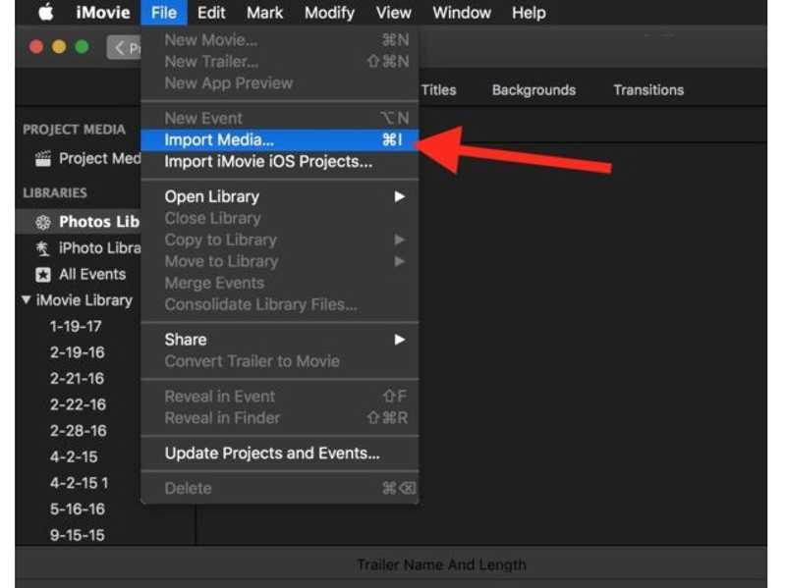Open the Modify menu
786x588 pixels.
pos(329,12)
